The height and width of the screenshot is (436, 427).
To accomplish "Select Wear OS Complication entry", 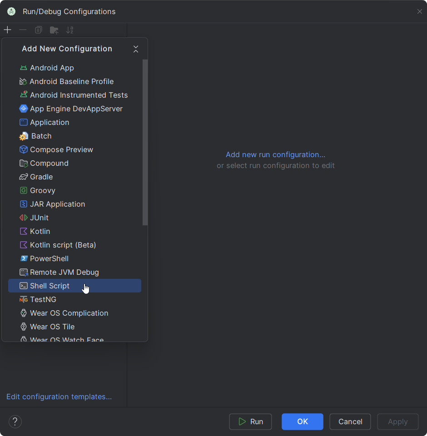I will coord(74,313).
